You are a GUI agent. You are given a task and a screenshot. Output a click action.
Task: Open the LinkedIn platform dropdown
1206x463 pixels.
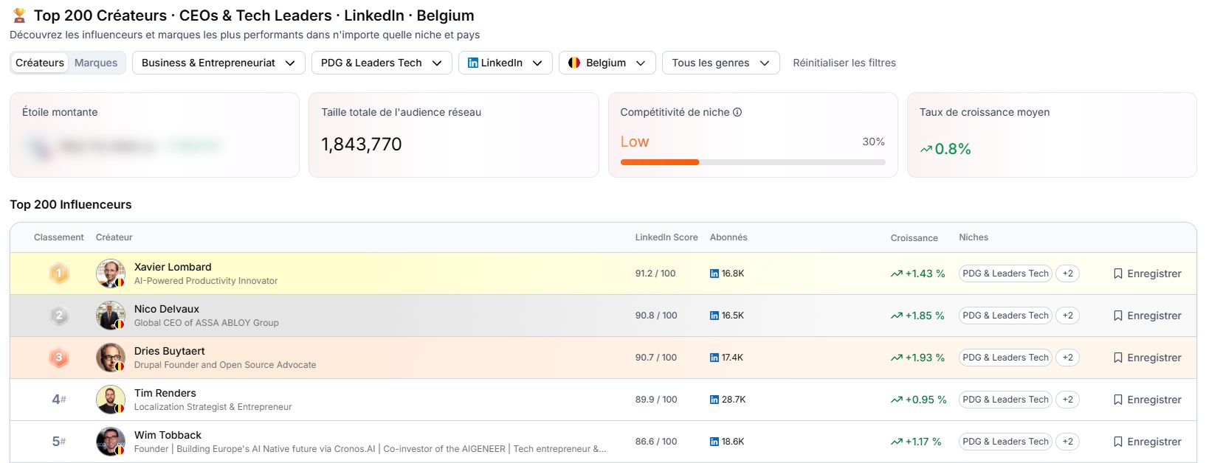pyautogui.click(x=506, y=63)
